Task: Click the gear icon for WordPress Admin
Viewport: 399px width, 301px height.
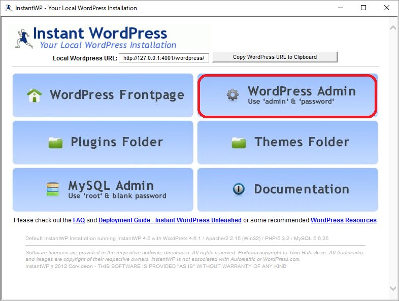Action: pos(232,95)
